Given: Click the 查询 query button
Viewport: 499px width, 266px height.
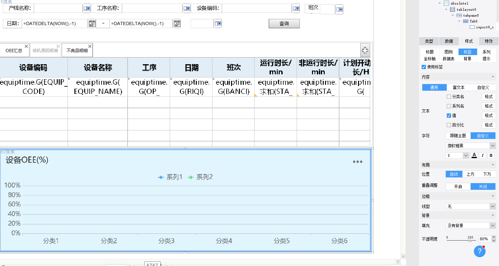Looking at the screenshot, I should click(284, 23).
